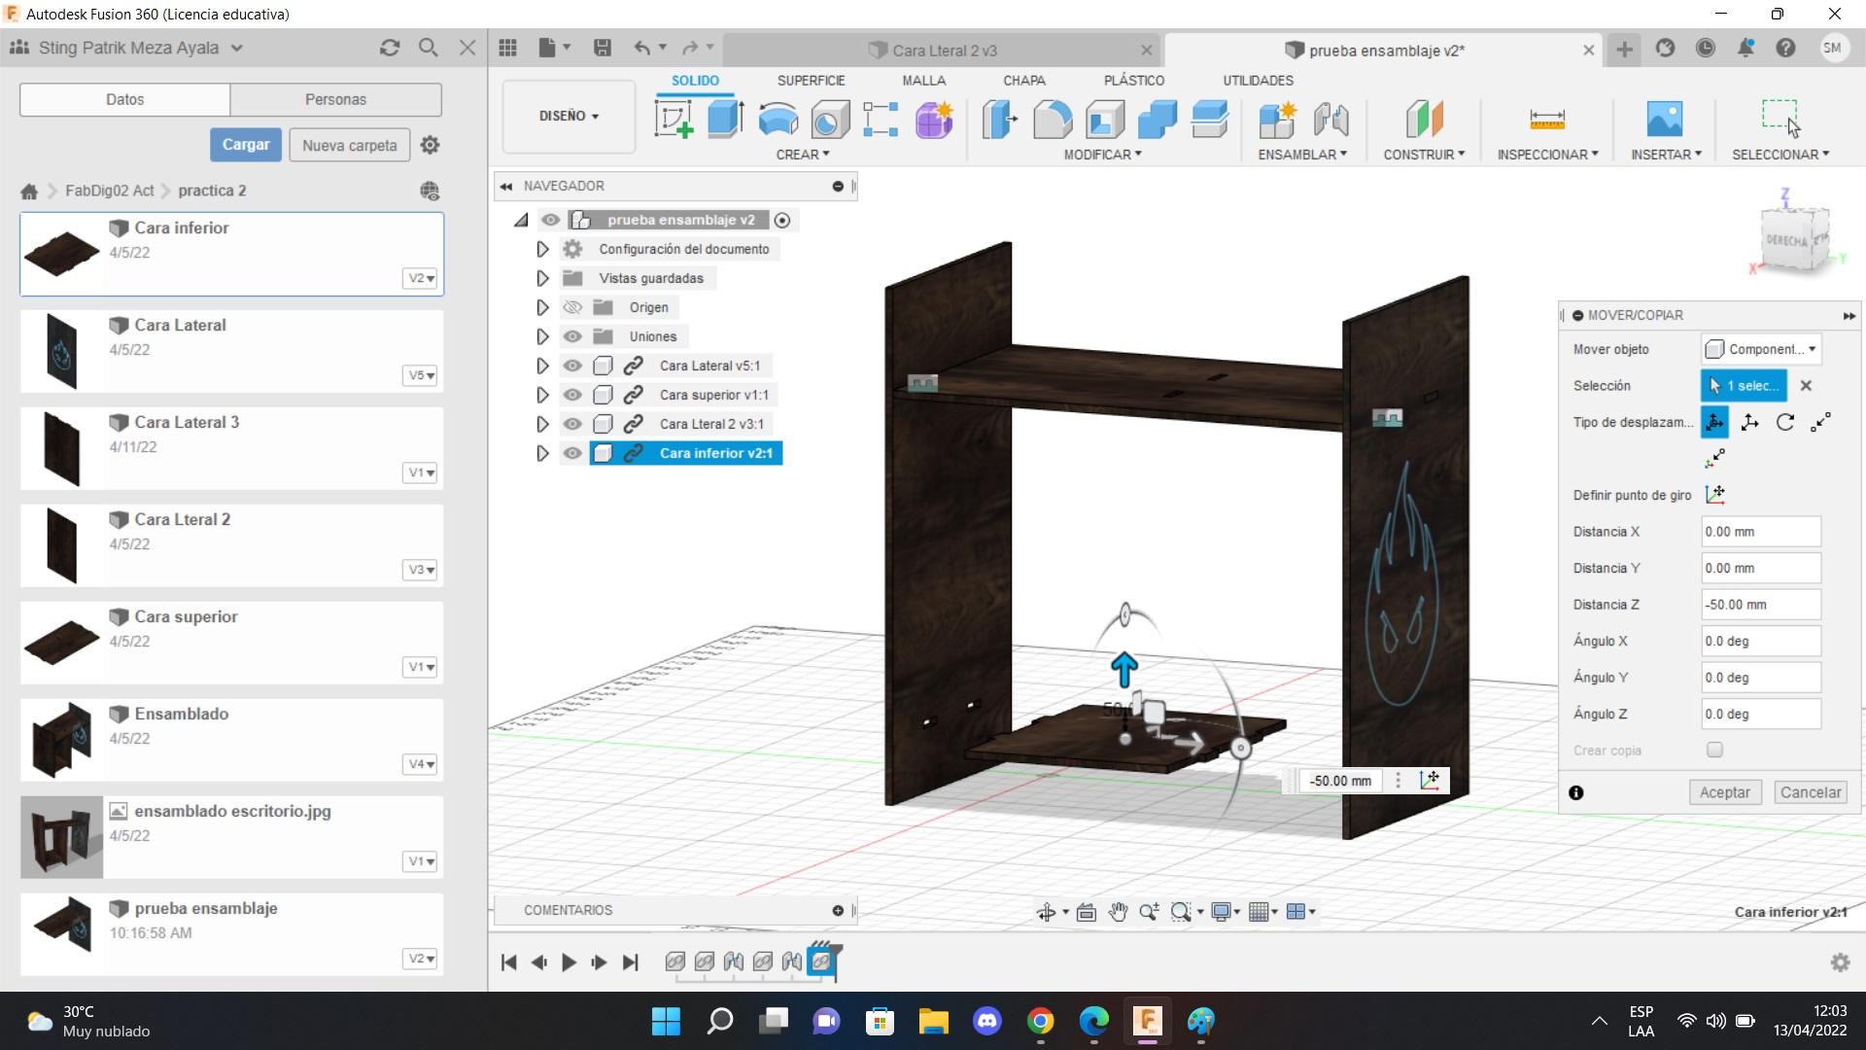Clear the selection with the X
This screenshot has width=1866, height=1050.
point(1806,386)
